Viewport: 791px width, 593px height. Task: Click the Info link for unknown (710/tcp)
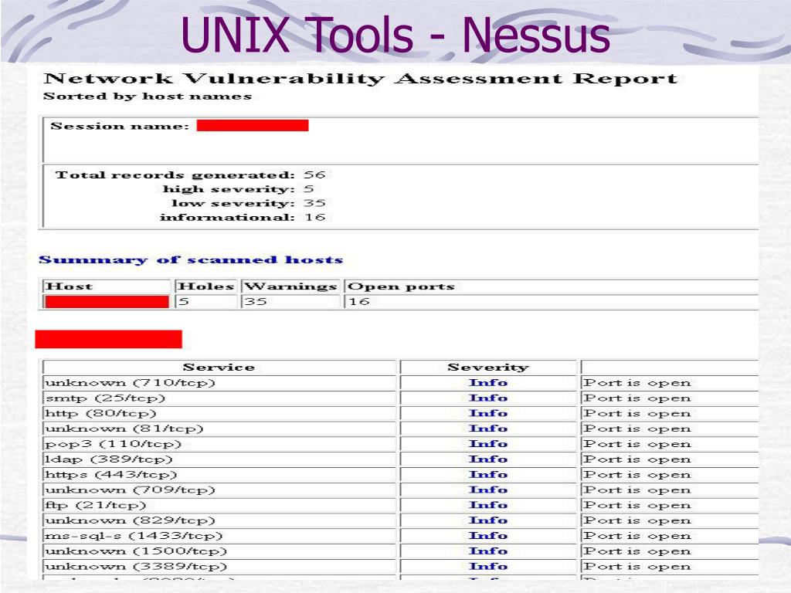click(x=488, y=383)
